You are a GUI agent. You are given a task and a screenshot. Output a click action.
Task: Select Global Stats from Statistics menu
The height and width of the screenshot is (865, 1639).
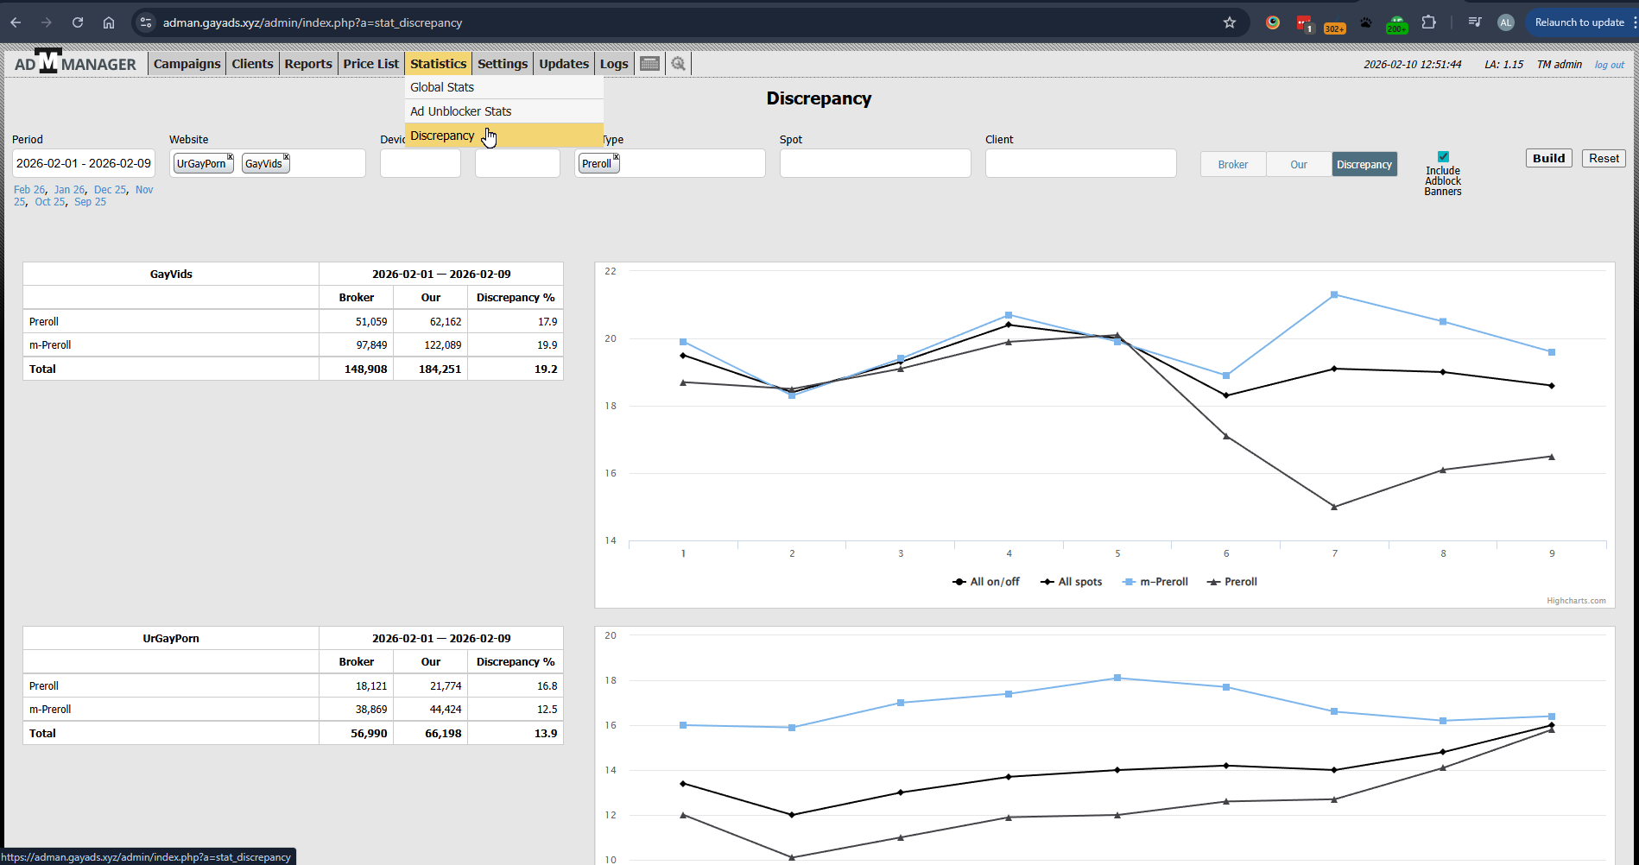pos(442,87)
